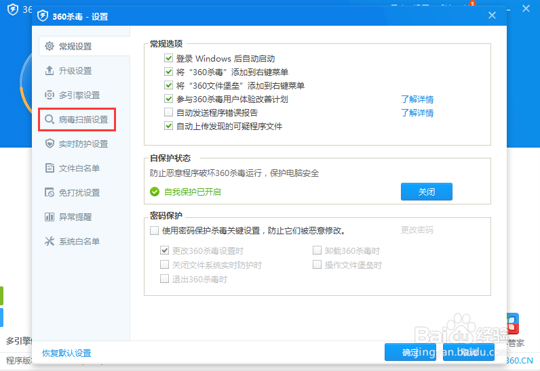Toggle adding "360文件堡垒" to right-click menu
The image size is (540, 371).
tap(168, 85)
